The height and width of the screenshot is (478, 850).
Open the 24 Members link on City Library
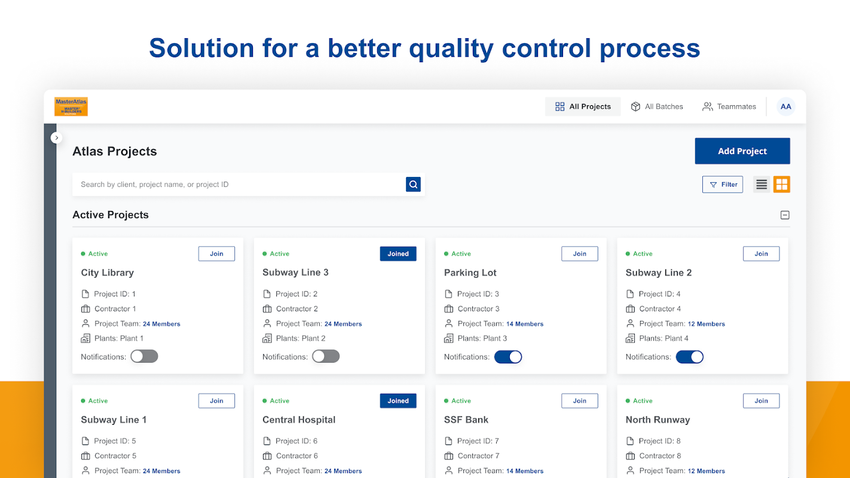coord(161,324)
